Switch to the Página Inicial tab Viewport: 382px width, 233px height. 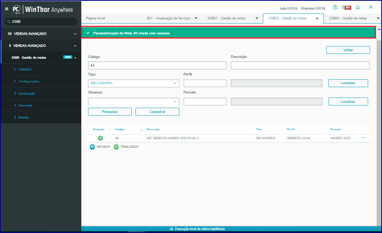point(96,18)
